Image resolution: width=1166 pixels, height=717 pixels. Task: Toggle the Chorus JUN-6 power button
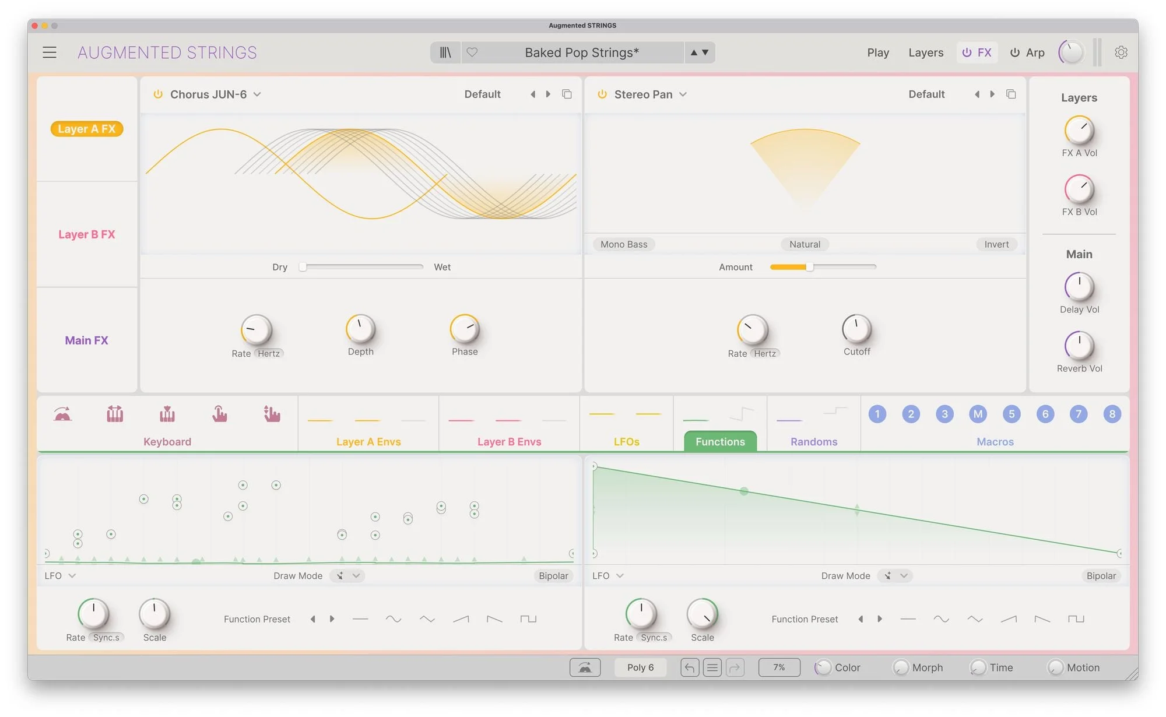158,94
